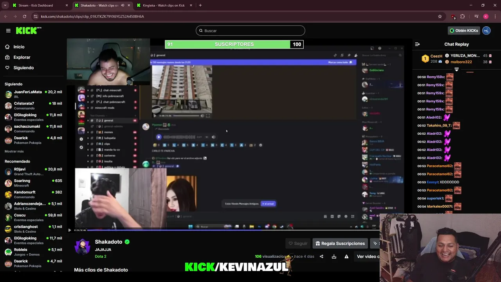Image resolution: width=501 pixels, height=282 pixels.
Task: Expand the chat gifters leaderboard
Action: [x=456, y=69]
